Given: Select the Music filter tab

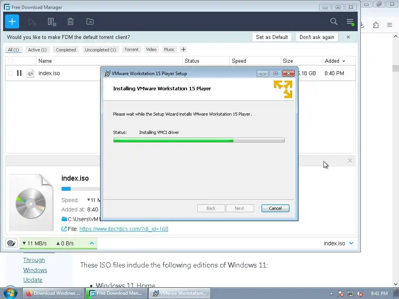Looking at the screenshot, I should (169, 49).
